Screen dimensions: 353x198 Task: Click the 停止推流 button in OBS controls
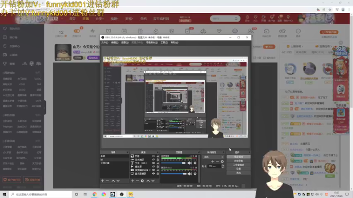238,157
